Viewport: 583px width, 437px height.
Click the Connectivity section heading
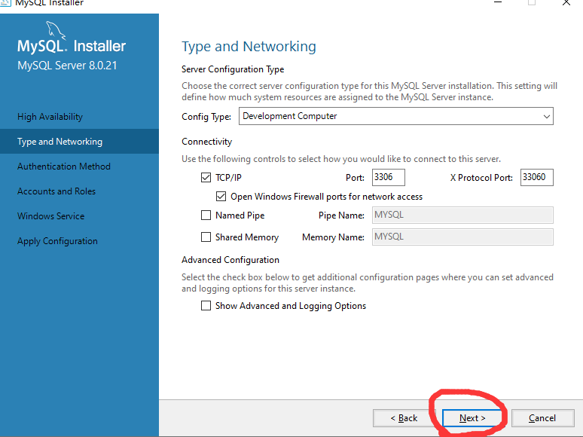pos(206,142)
